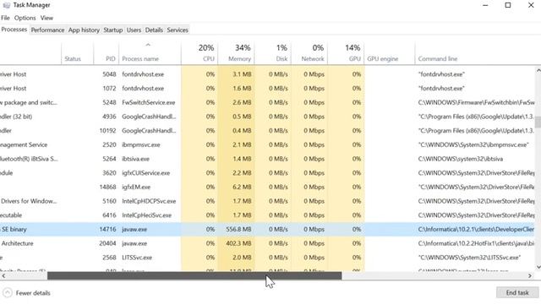This screenshot has width=541, height=304.
Task: Select the LITSSvc.exe process
Action: [x=267, y=258]
